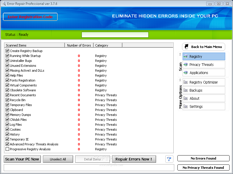Click Enter Registration Code button
The image size is (233, 174).
coord(30,17)
